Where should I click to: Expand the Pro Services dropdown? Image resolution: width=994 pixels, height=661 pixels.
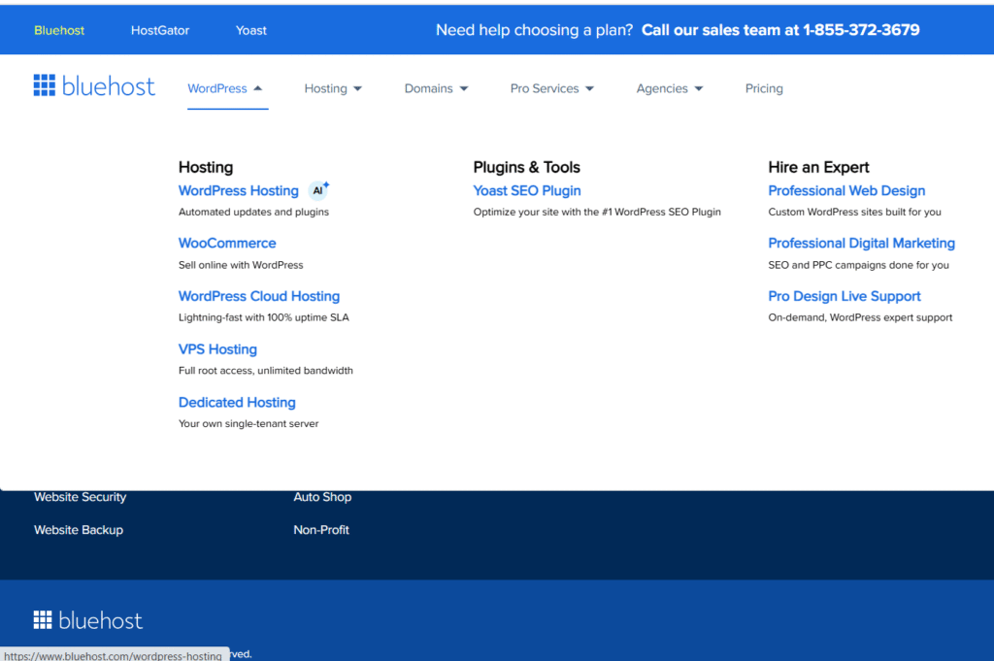[x=551, y=88]
